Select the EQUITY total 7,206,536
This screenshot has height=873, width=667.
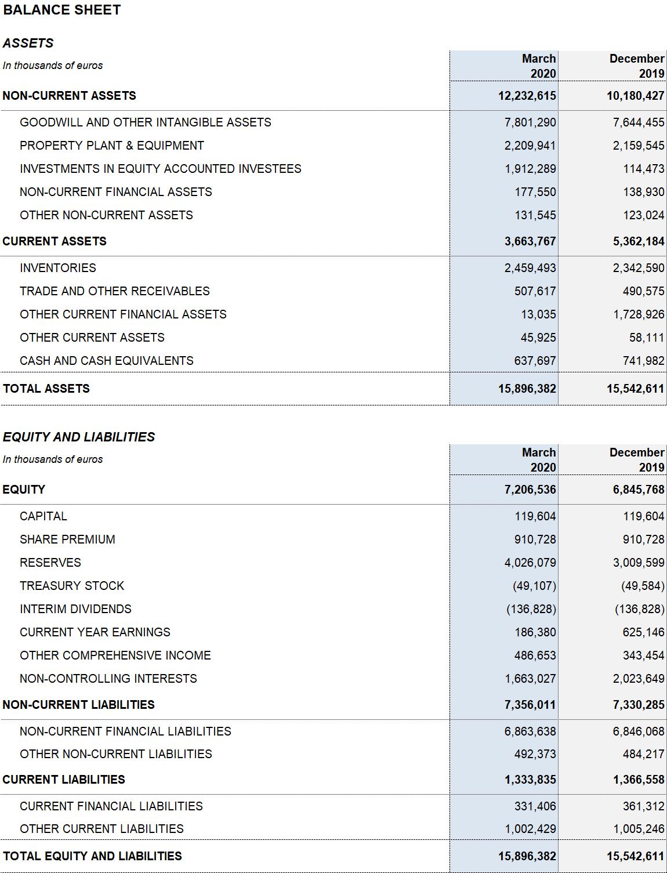(x=530, y=490)
